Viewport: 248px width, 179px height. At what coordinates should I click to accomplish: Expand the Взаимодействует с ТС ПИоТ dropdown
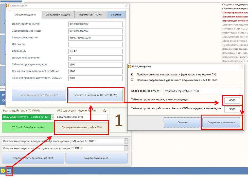click(x=52, y=117)
